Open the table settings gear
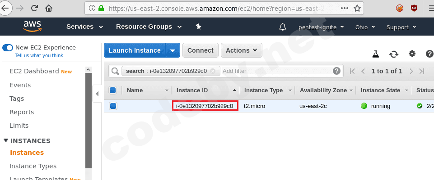The width and height of the screenshot is (434, 180). coord(412,54)
